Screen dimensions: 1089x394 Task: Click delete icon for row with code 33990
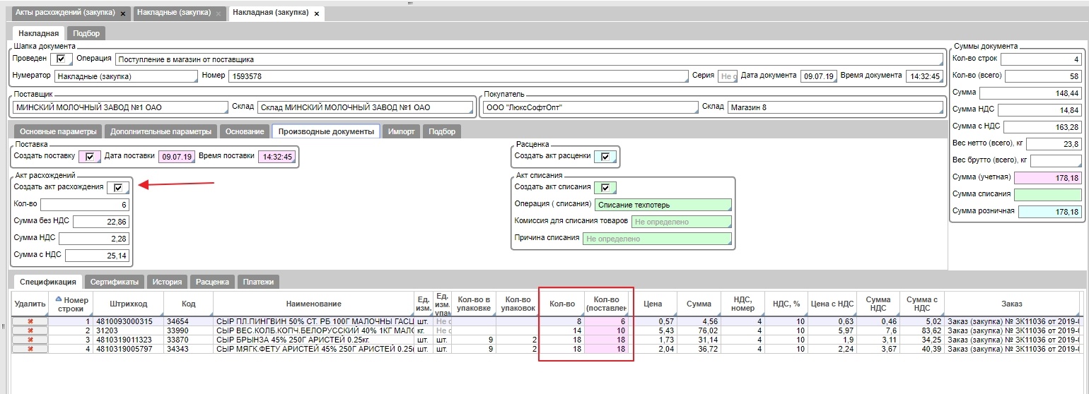coord(30,330)
